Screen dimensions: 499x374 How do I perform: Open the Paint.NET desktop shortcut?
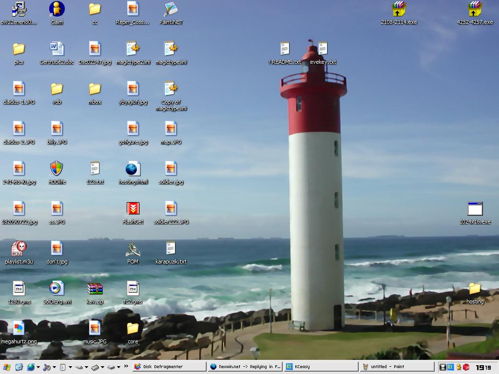171,9
